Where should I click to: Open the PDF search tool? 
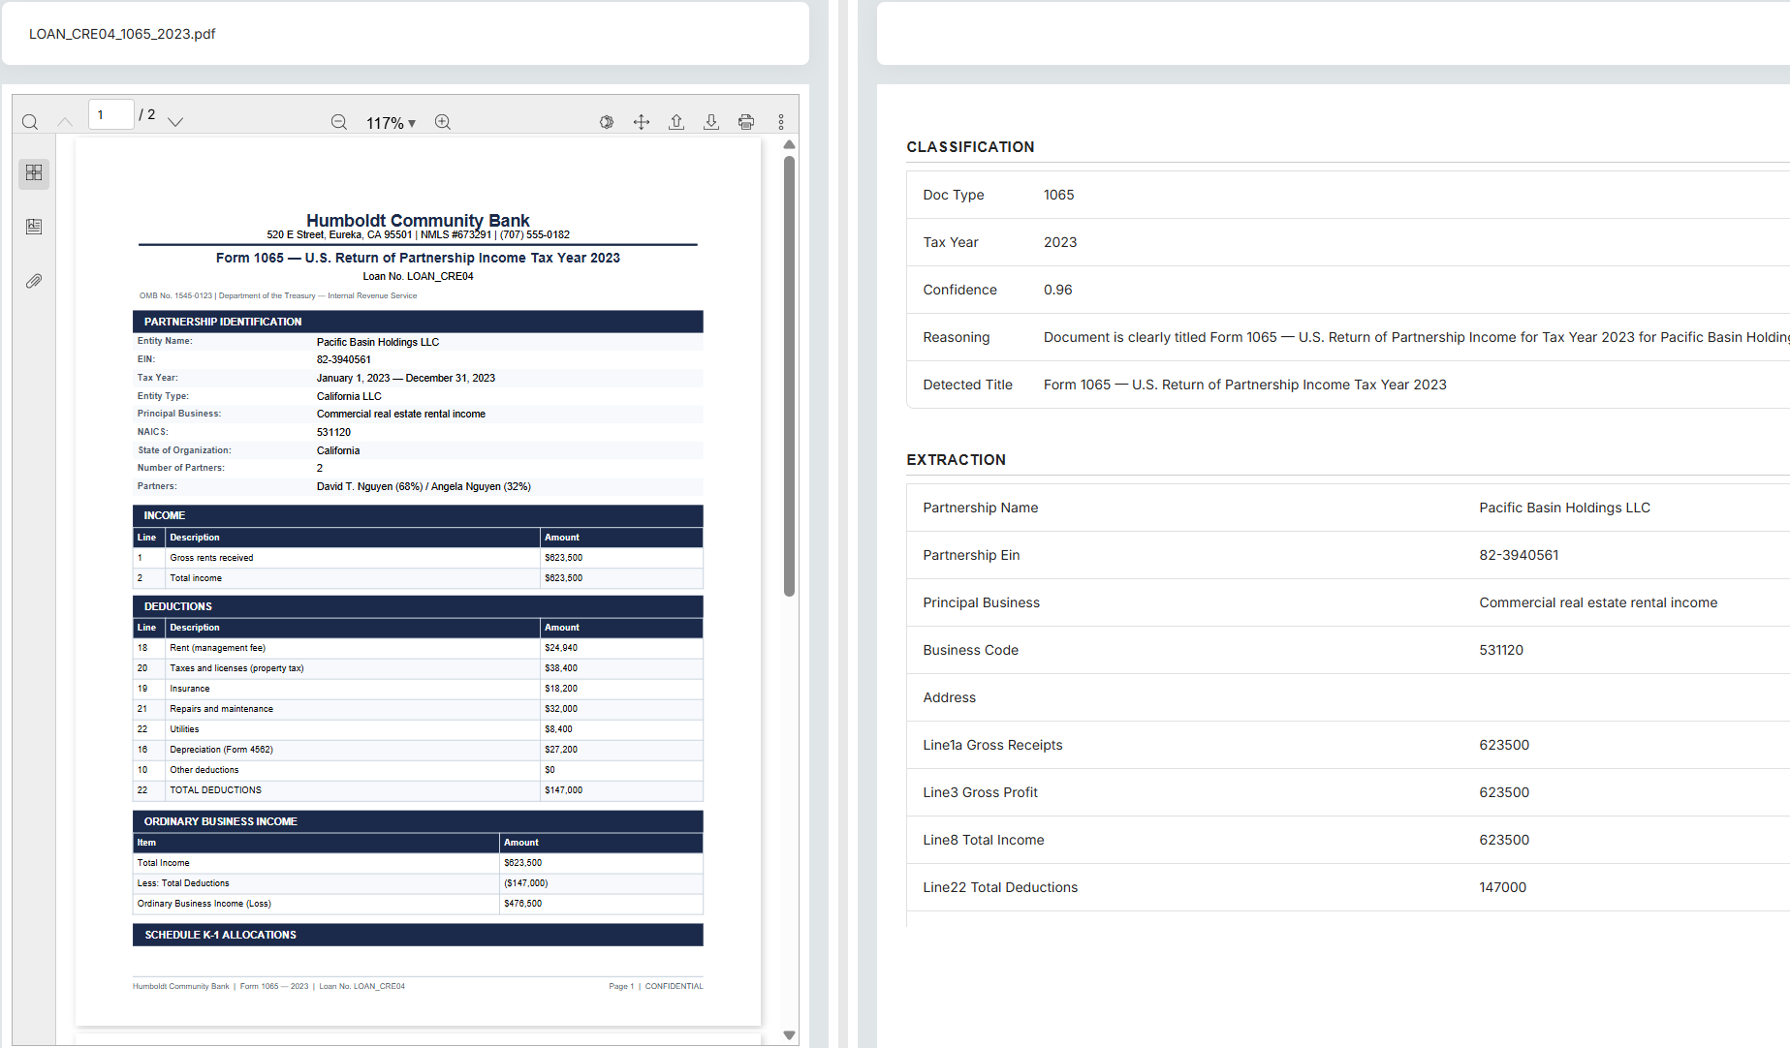[x=30, y=122]
